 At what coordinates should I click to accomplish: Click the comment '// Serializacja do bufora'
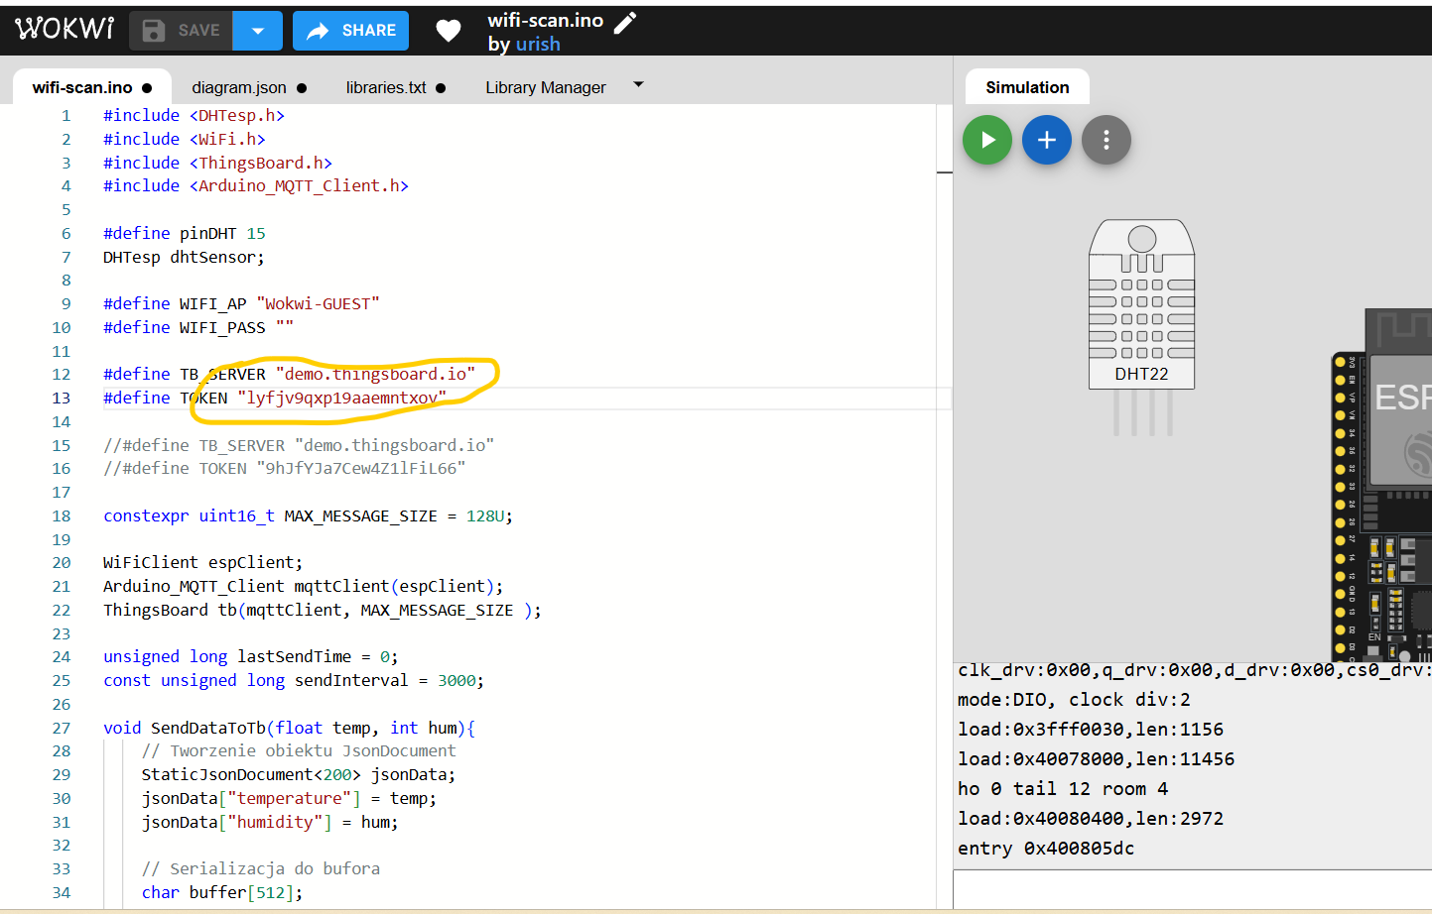(261, 868)
